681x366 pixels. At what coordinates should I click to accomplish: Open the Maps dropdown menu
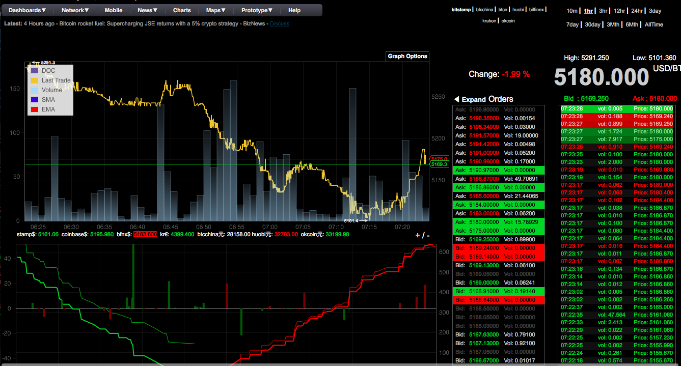(216, 10)
